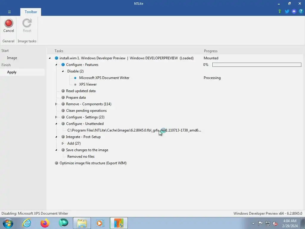The image size is (305, 229).
Task: Select Clean pending operations row
Action: [x=86, y=111]
